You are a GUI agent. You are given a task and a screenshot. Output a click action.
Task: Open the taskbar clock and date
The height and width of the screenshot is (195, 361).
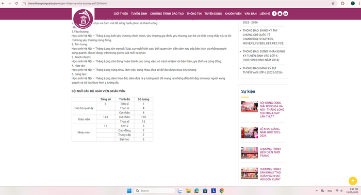[352, 191]
